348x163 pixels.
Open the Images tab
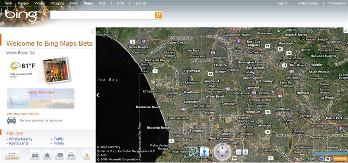pyautogui.click(x=23, y=3)
